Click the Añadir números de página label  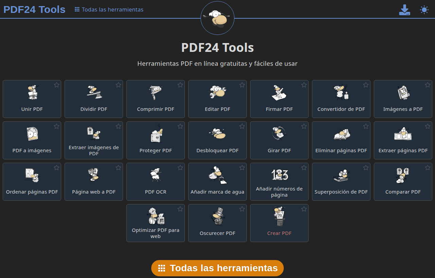click(279, 192)
